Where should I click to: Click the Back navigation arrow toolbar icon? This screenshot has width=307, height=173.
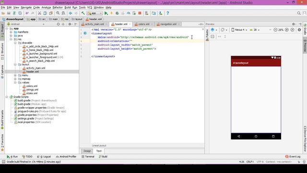[71, 13]
